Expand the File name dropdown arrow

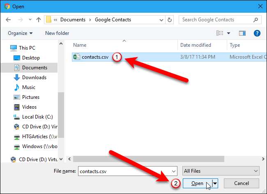tap(173, 171)
